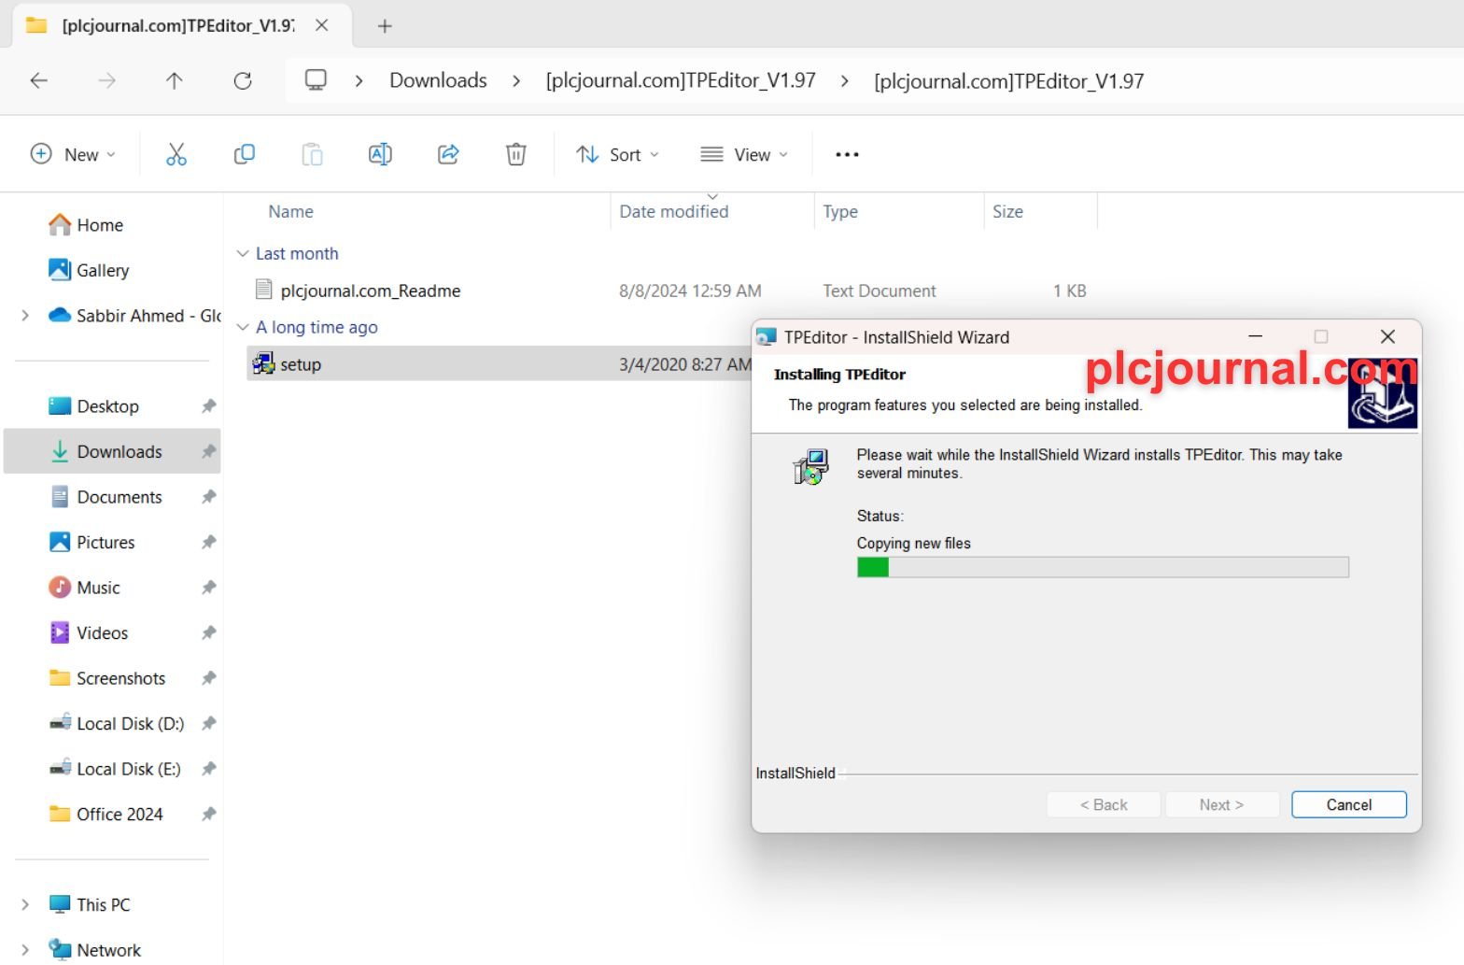
Task: Click the first TPEditor_V1.97 breadcrumb folder
Action: [x=681, y=80]
